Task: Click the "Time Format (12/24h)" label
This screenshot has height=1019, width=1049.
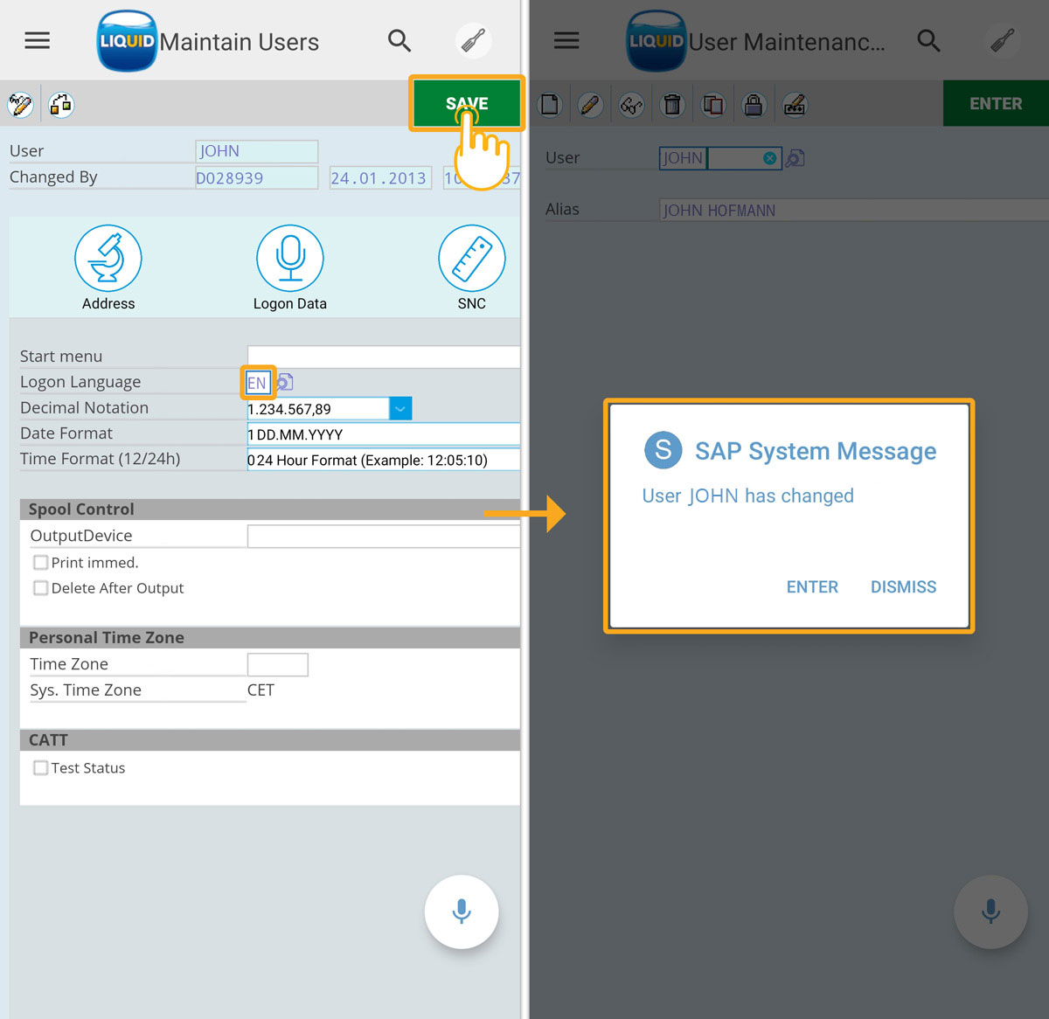Action: coord(101,459)
